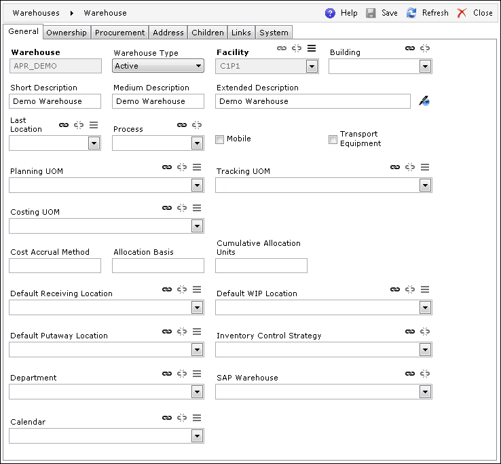
Task: Open the Children tab
Action: 207,33
